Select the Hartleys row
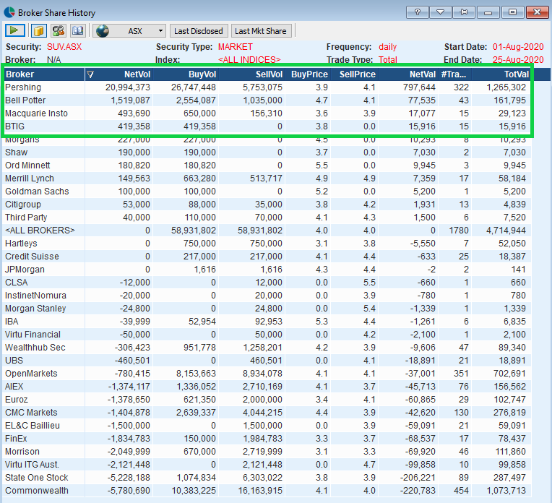The width and height of the screenshot is (552, 503). [x=267, y=244]
